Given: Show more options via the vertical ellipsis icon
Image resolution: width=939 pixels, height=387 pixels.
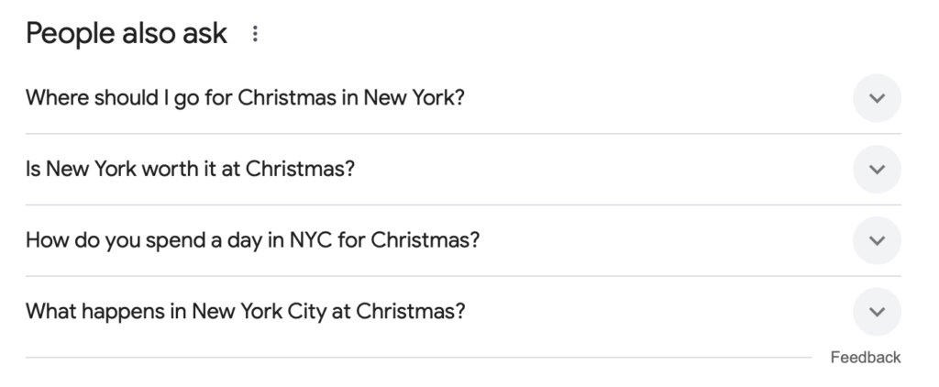Looking at the screenshot, I should click(255, 35).
